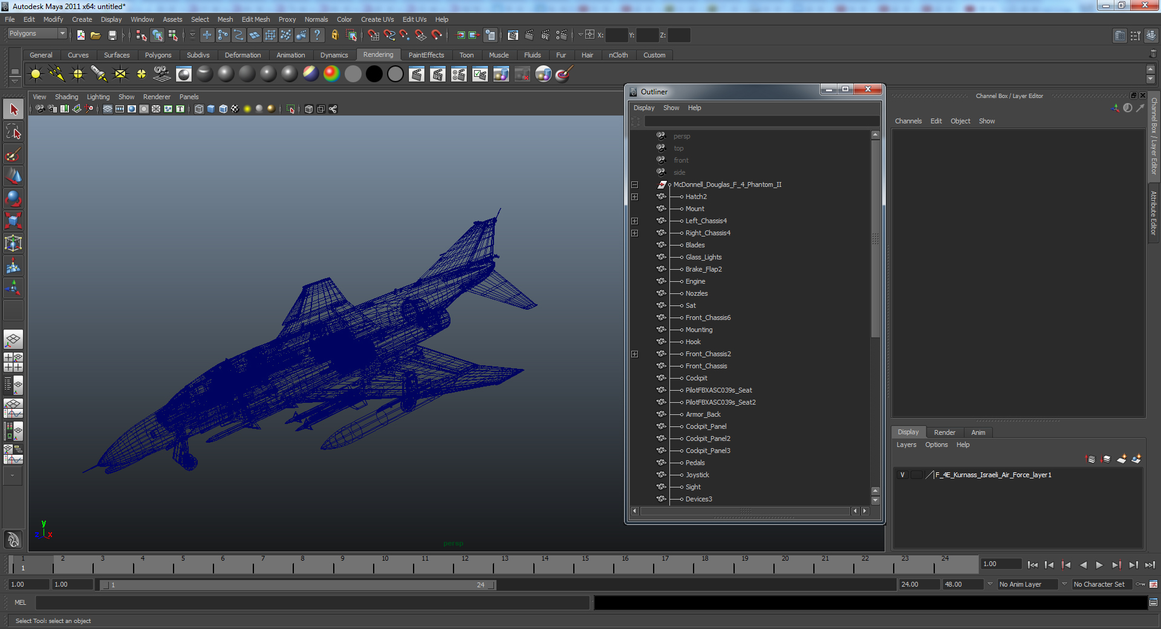The height and width of the screenshot is (629, 1161).
Task: Click the MEL command line input
Action: (312, 602)
